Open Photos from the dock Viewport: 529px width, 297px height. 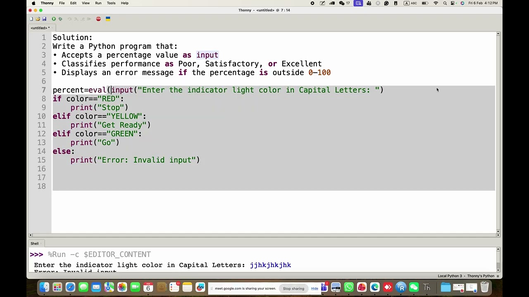point(122,287)
